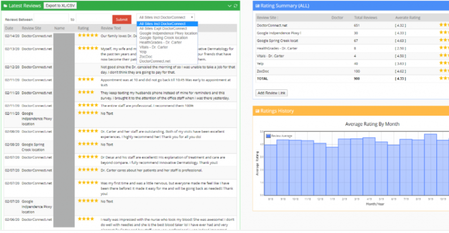Click the 02/13/20 review date
Viewport: 449px width, 233px height.
[12, 49]
